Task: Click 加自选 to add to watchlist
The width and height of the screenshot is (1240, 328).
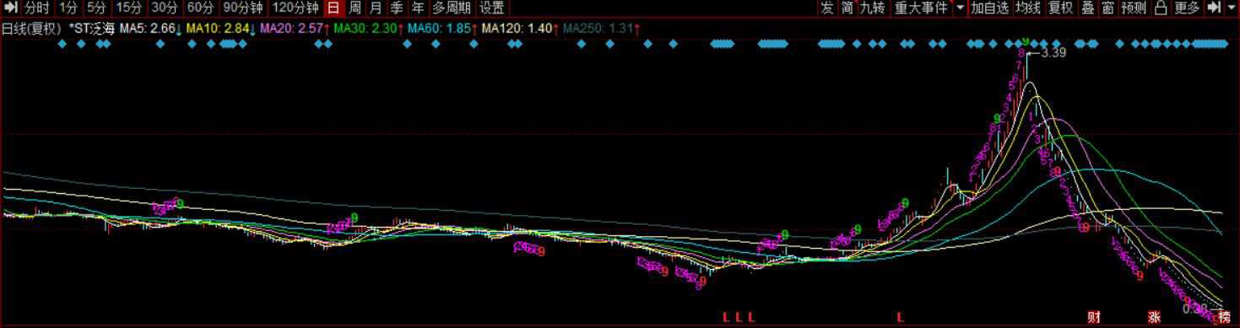Action: tap(989, 8)
